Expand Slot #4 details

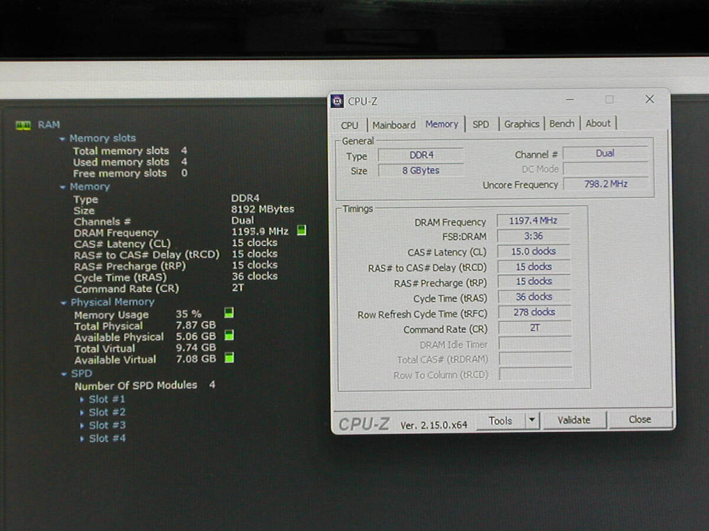[x=82, y=439]
